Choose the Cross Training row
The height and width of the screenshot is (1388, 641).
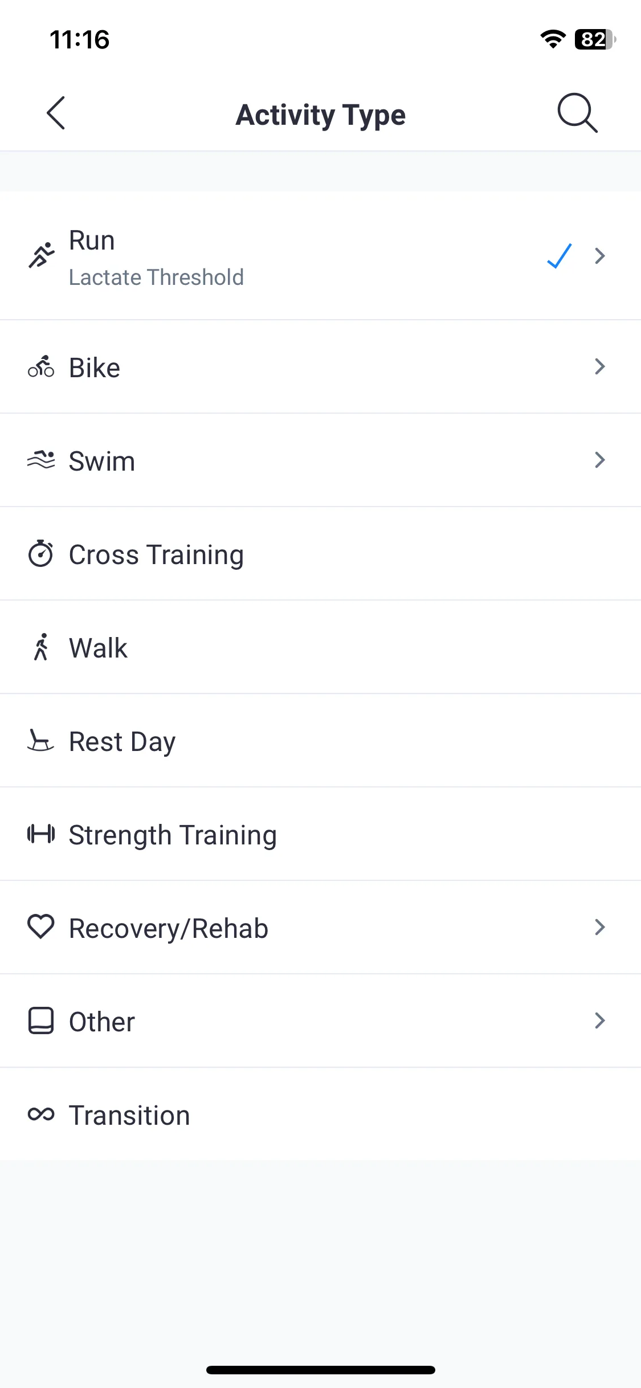320,554
